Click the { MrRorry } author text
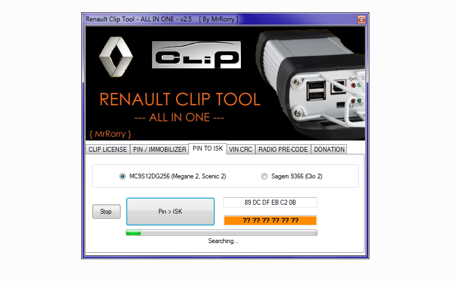 coord(110,134)
